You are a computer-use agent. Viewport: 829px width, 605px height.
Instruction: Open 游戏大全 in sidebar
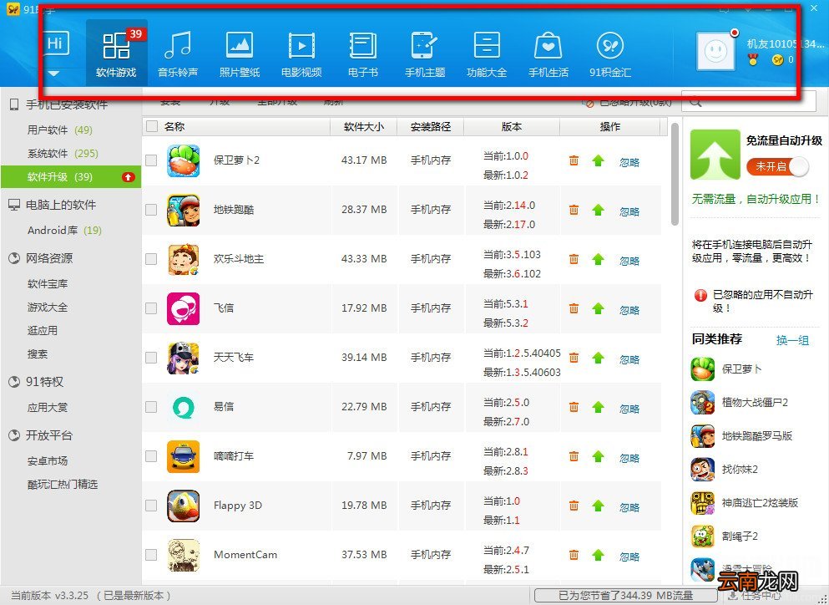48,307
